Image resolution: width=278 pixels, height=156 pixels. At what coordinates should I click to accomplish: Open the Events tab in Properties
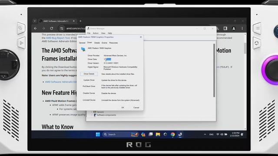click(x=104, y=43)
